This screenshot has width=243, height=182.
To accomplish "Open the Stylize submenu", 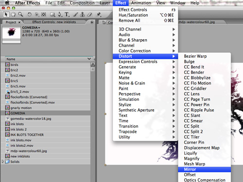I will pyautogui.click(x=145, y=105).
